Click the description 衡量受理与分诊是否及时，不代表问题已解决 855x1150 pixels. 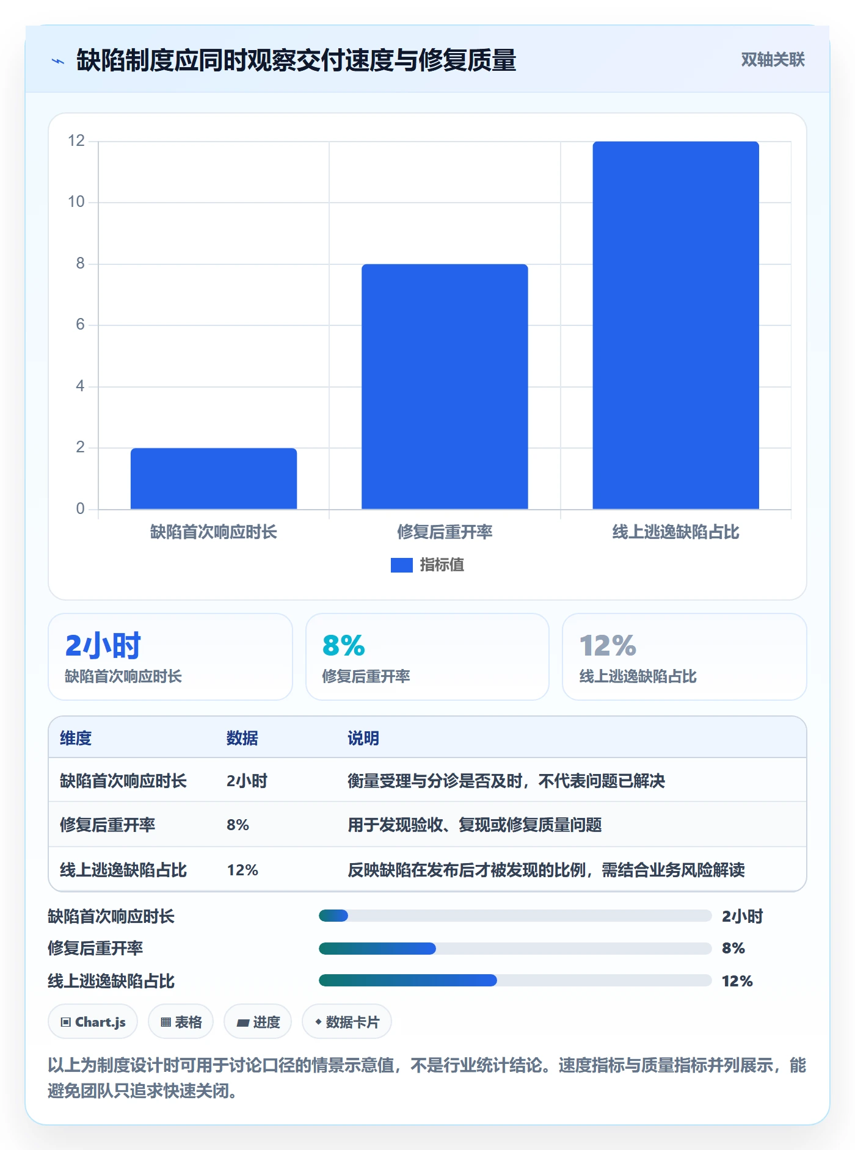click(x=506, y=781)
